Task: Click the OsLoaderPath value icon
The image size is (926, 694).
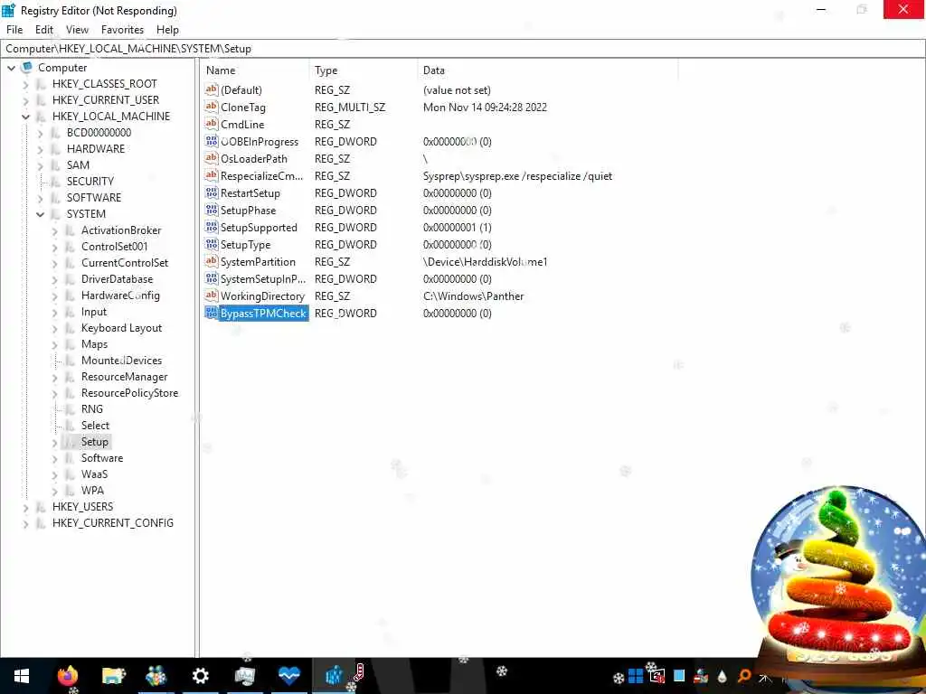Action: tap(212, 158)
